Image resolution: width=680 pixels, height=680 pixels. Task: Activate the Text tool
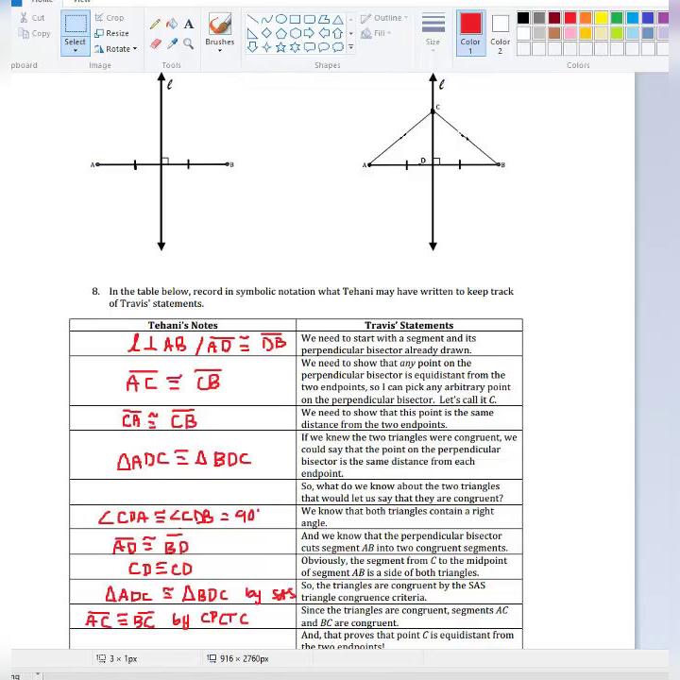click(189, 24)
